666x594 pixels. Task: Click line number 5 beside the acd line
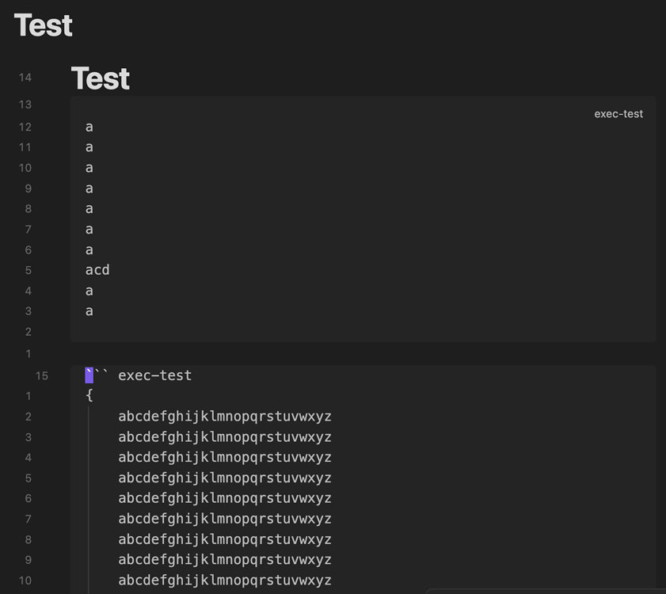pyautogui.click(x=28, y=270)
